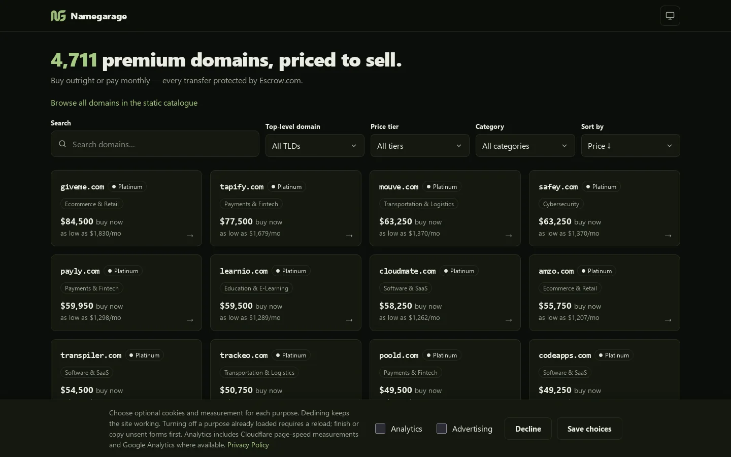Click Payments & Fintech tag on poold.com
Viewport: 731px width, 457px height.
click(x=411, y=373)
